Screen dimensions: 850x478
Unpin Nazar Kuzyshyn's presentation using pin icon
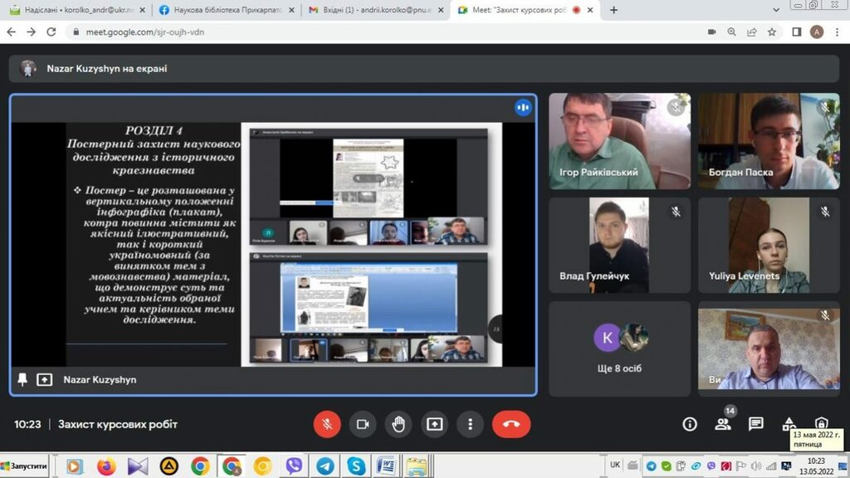pyautogui.click(x=22, y=379)
